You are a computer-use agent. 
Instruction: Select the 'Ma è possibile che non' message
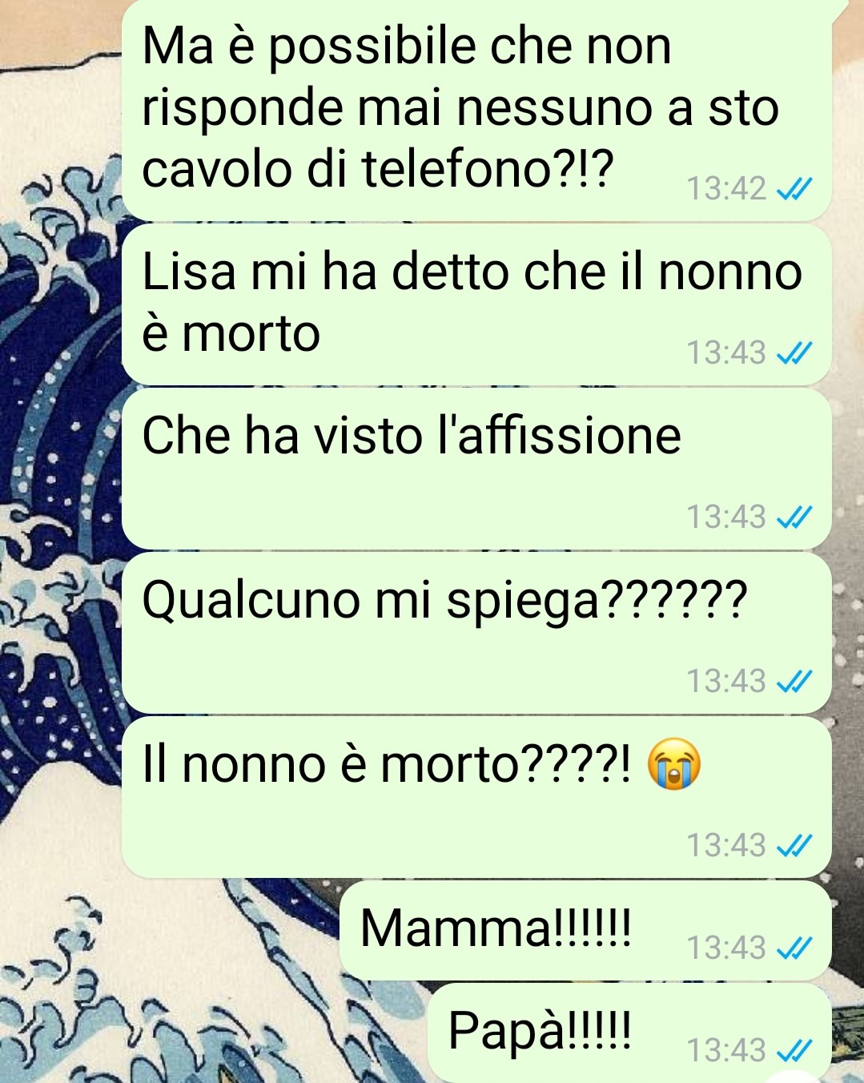click(476, 110)
